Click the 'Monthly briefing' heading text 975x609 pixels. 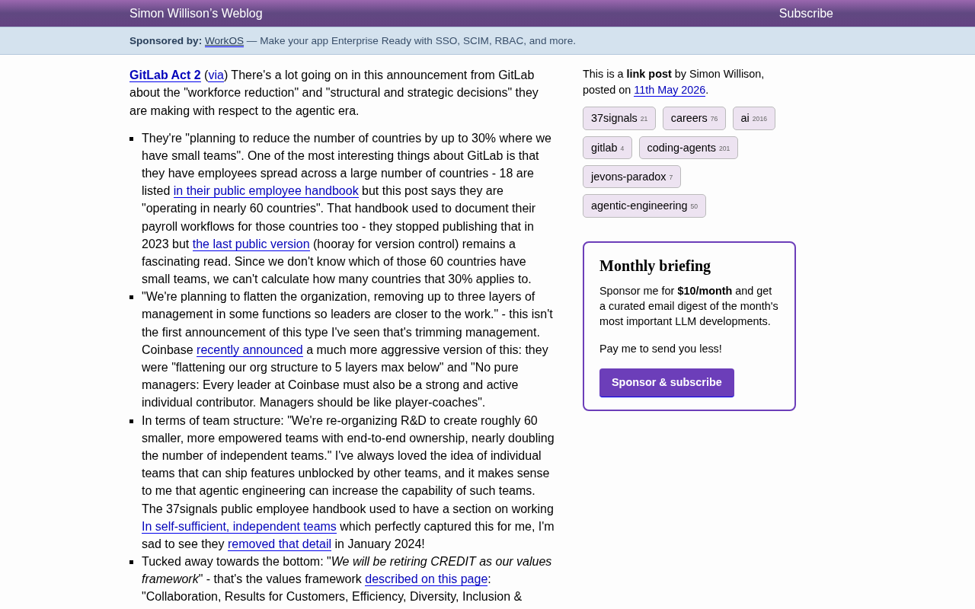pos(655,266)
